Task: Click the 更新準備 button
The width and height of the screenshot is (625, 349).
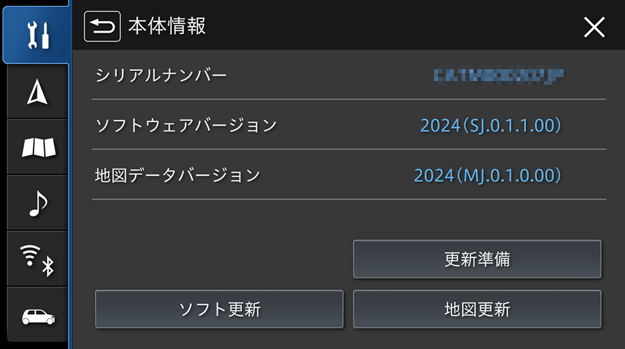Action: (477, 259)
